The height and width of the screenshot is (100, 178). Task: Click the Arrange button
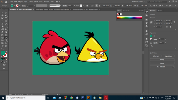click(162, 60)
